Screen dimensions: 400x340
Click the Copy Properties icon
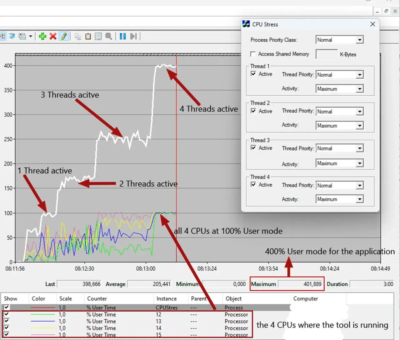(x=78, y=36)
